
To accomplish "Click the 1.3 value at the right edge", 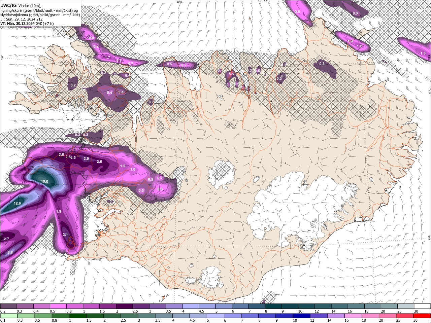I will [423, 53].
